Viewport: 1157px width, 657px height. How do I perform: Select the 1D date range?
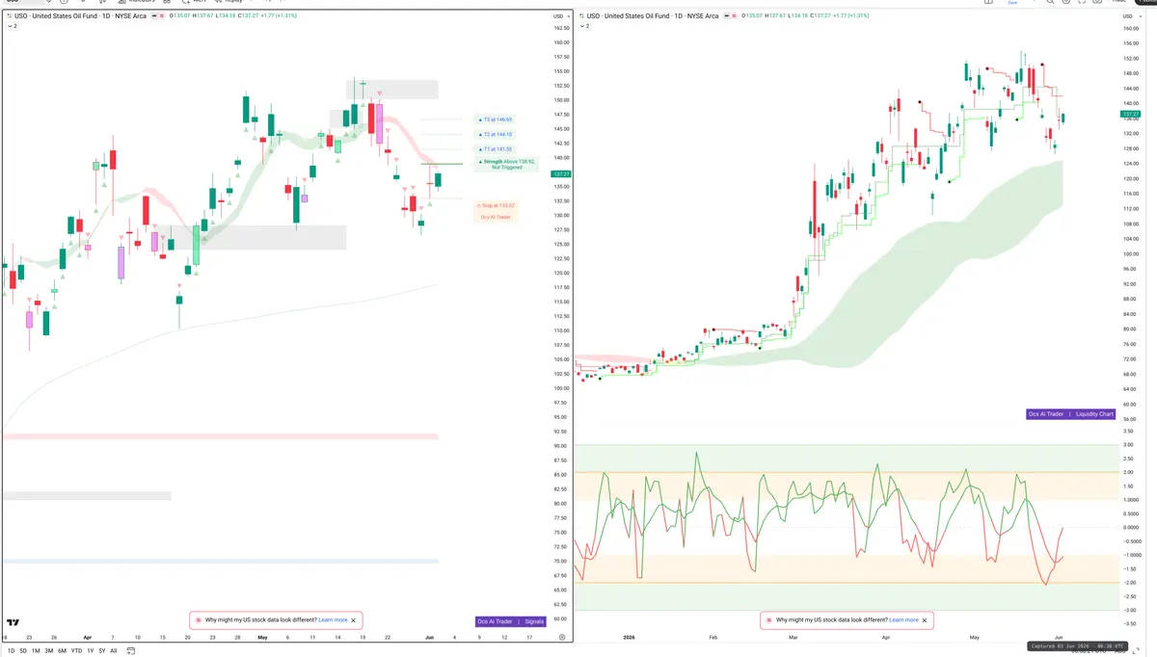coord(11,651)
